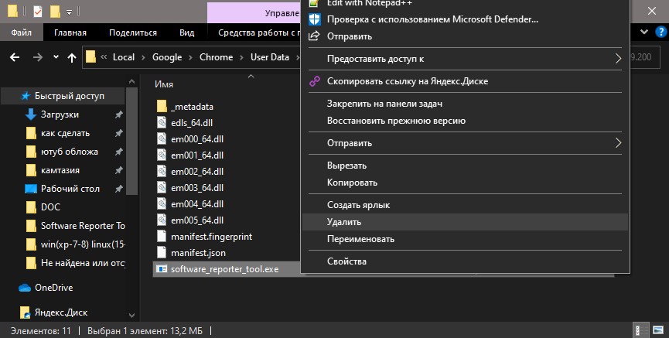Open the Вид ribbon tab
669x338 pixels.
187,32
